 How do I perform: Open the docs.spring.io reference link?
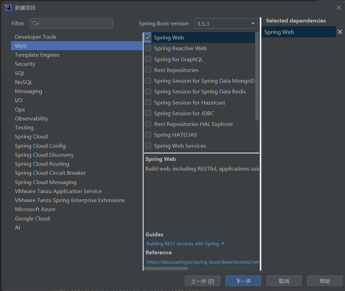(x=203, y=262)
